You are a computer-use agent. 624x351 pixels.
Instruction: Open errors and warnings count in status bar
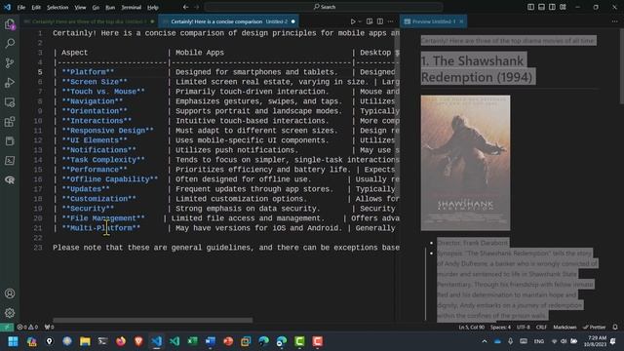pyautogui.click(x=27, y=328)
